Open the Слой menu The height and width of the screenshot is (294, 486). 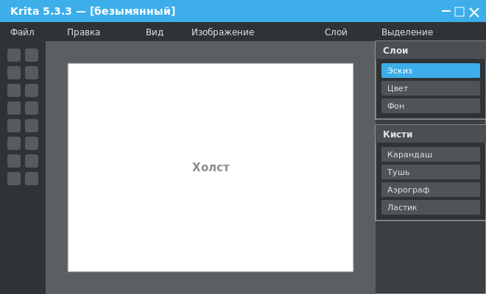tap(336, 32)
